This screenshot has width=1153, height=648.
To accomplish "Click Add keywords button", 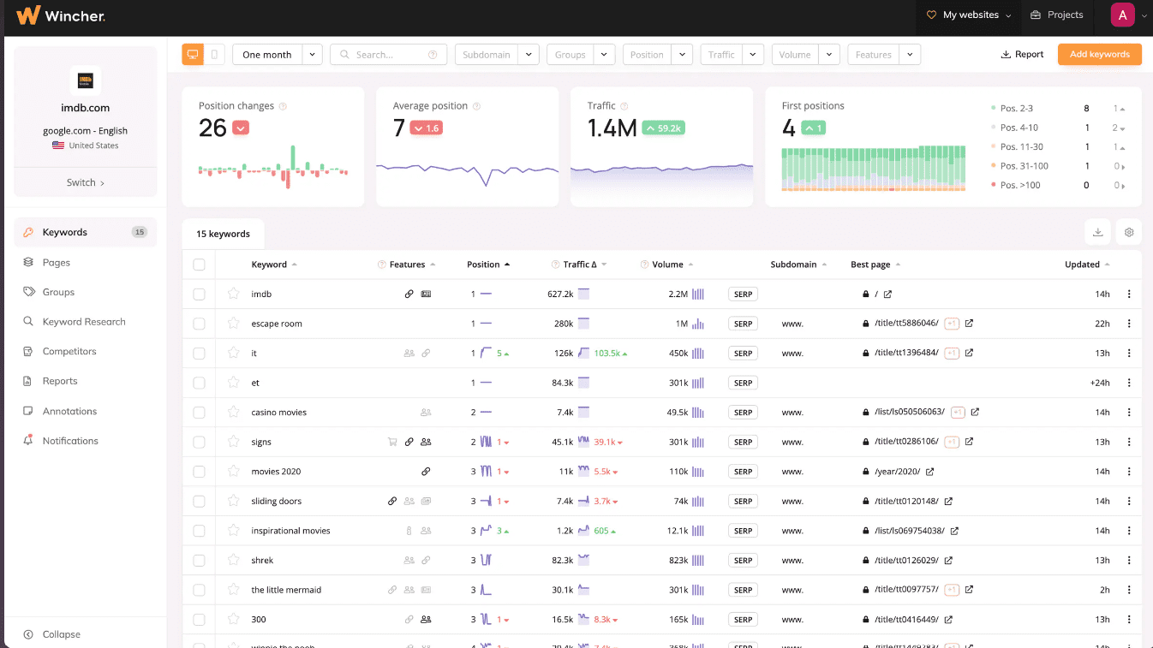I will [1099, 54].
